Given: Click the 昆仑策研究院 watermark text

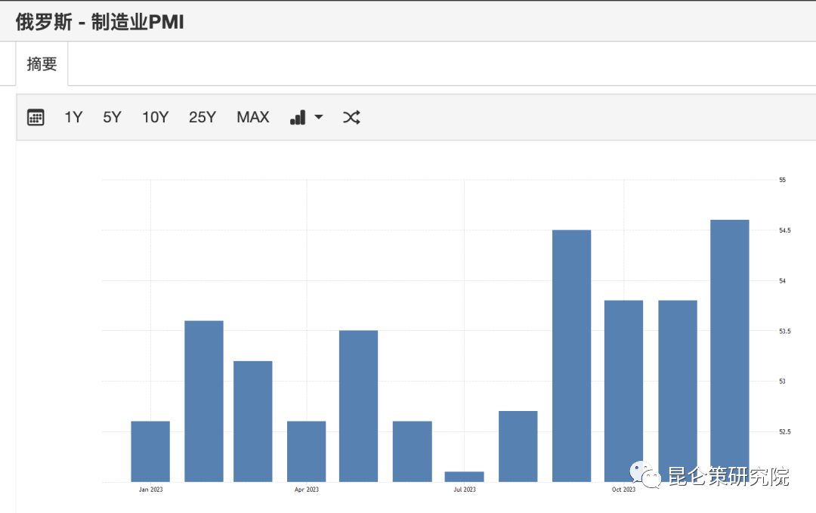Looking at the screenshot, I should tap(728, 477).
